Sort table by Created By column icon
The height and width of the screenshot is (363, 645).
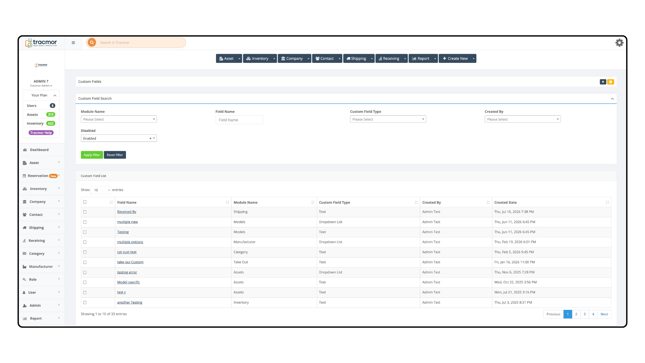coord(488,202)
